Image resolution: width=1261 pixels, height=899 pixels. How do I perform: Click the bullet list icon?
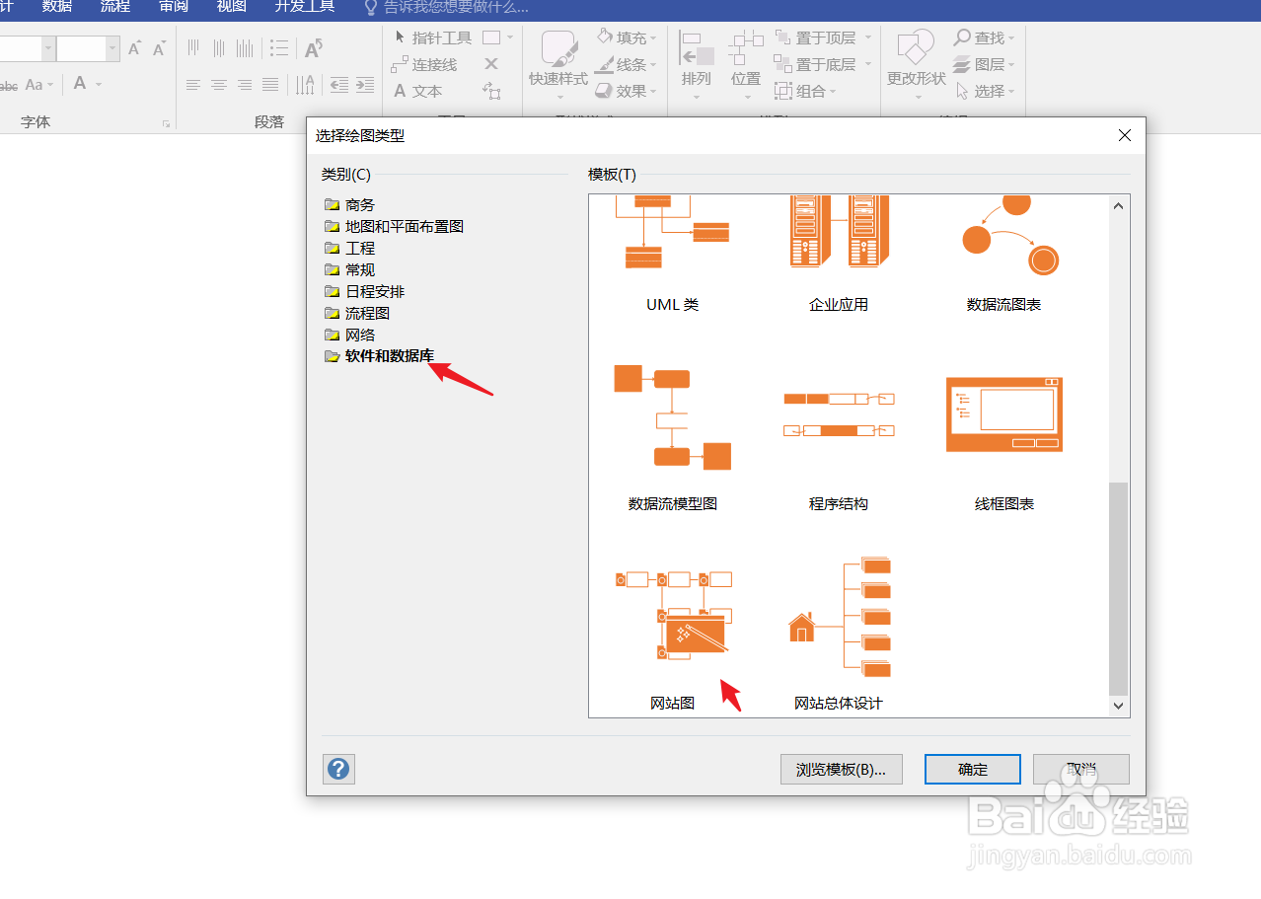pos(279,47)
